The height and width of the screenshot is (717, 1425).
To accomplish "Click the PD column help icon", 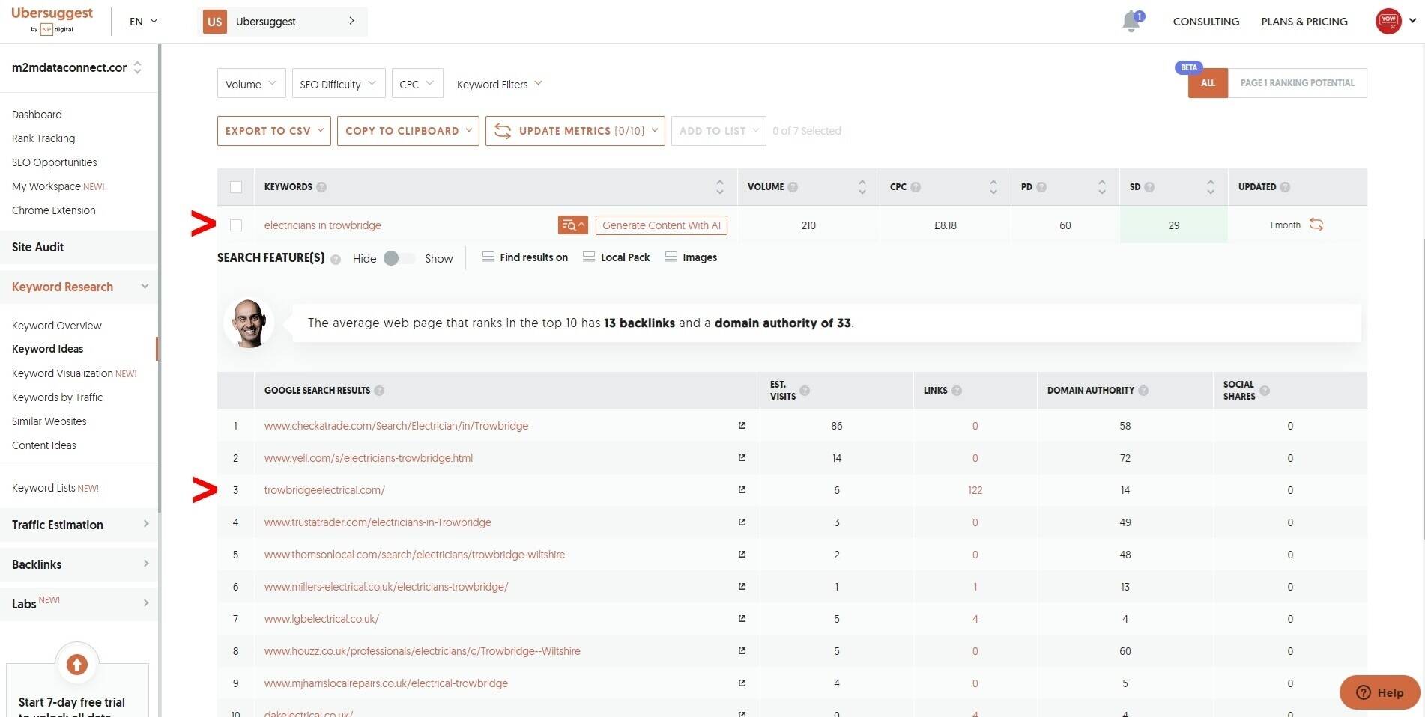I will [1041, 187].
